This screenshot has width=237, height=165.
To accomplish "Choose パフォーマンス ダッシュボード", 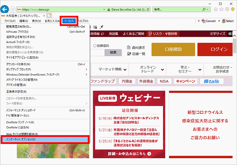I will [45, 110].
